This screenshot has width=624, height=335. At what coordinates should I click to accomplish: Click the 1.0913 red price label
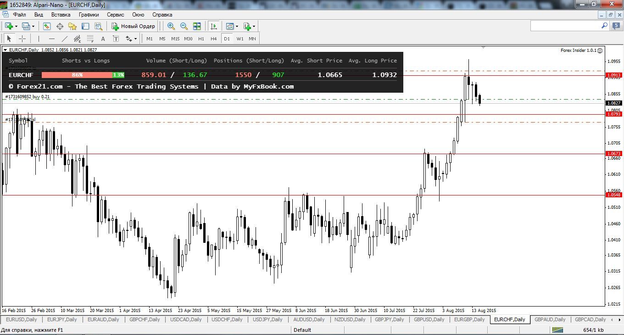pyautogui.click(x=614, y=75)
